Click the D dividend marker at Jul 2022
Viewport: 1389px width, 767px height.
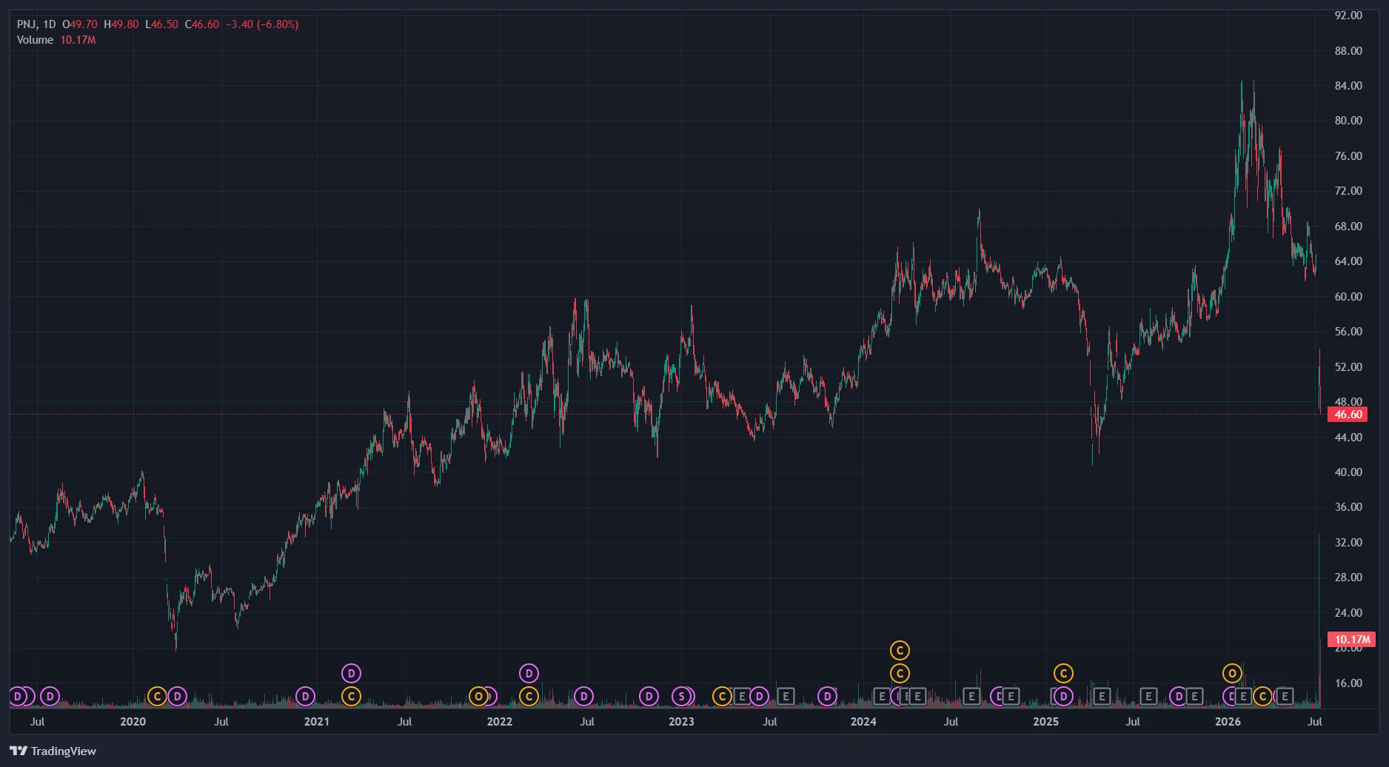coord(583,697)
